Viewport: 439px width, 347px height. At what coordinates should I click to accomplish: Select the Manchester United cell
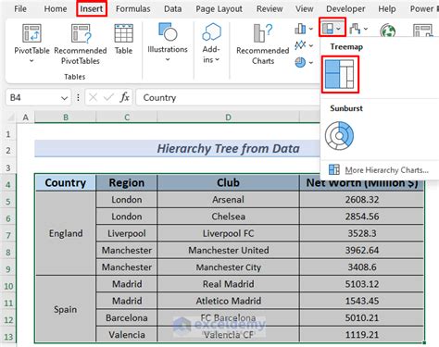pyautogui.click(x=228, y=250)
